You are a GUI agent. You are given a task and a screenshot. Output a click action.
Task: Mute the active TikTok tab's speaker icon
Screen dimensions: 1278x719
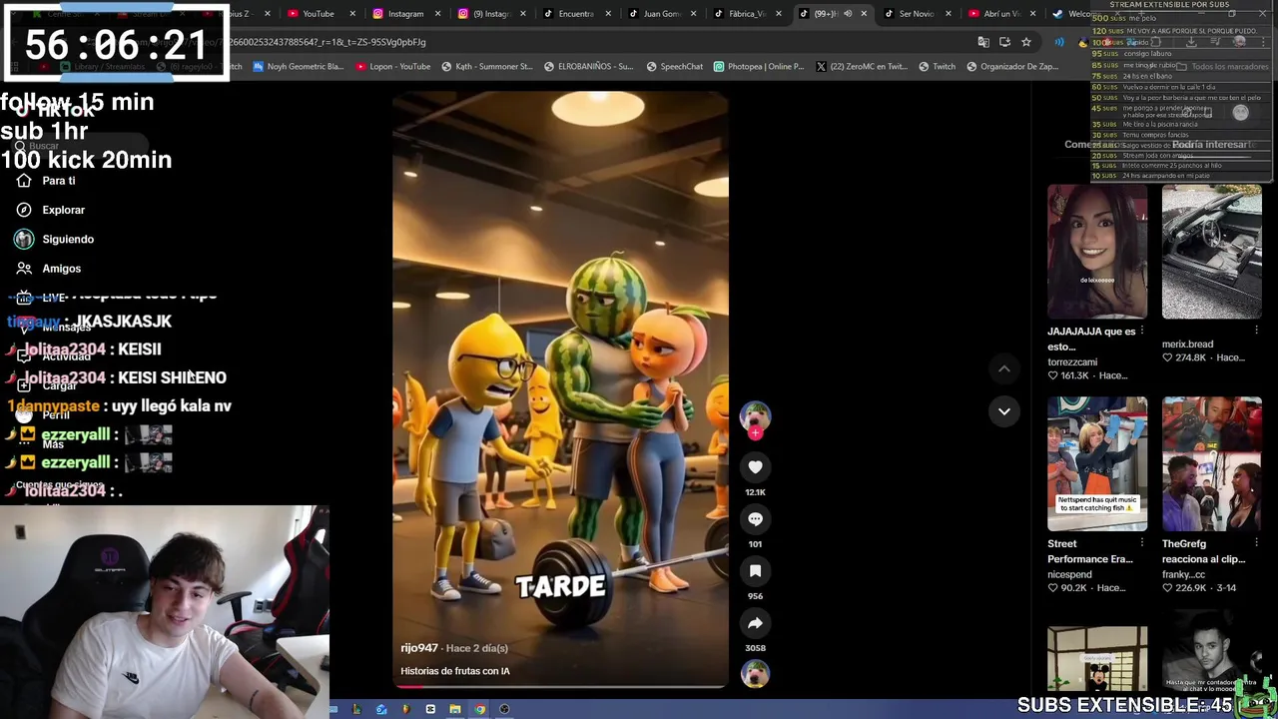(848, 14)
